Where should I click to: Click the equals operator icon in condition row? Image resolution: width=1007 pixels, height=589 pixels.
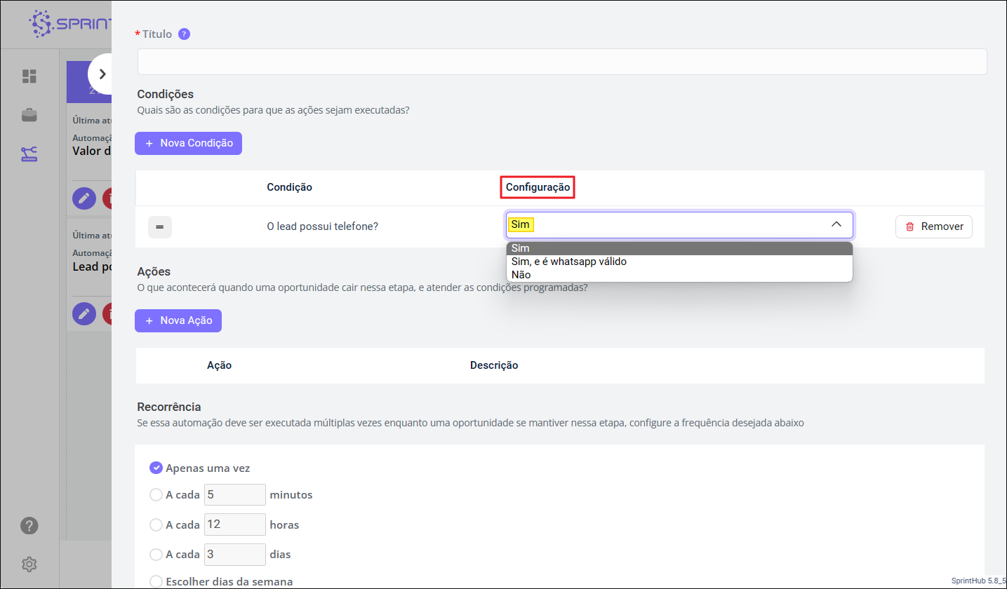click(159, 227)
